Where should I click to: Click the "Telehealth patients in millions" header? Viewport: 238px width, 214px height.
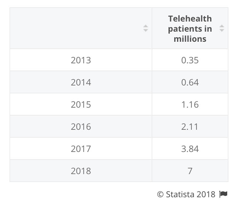click(x=190, y=28)
